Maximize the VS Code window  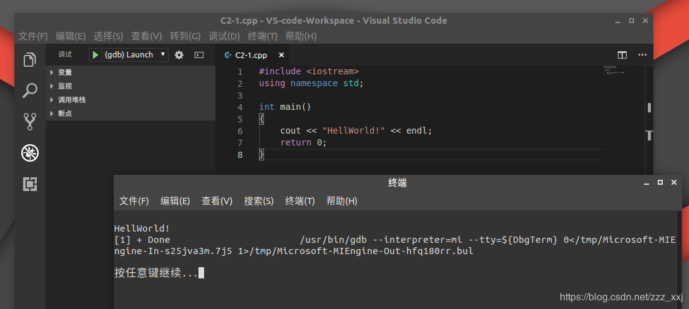coord(632,21)
